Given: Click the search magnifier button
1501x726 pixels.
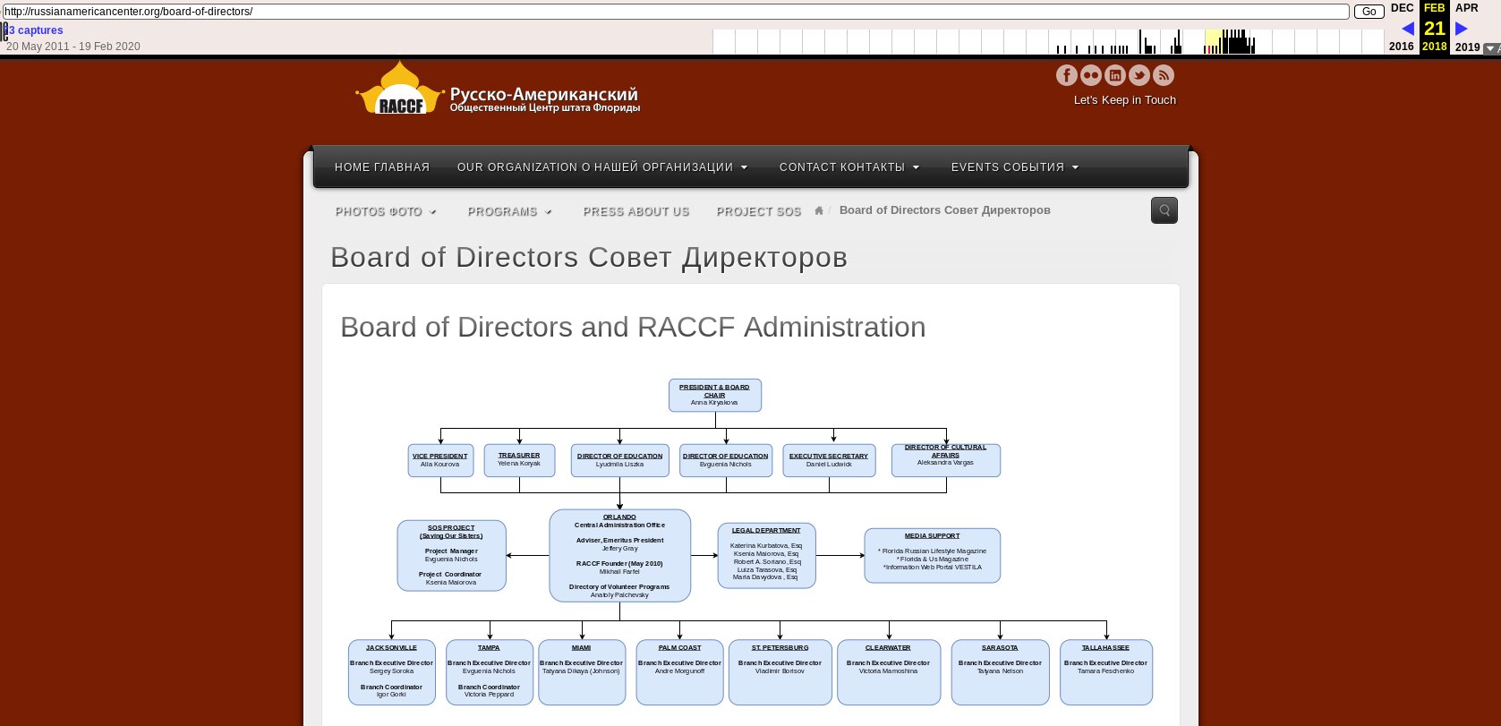Looking at the screenshot, I should click(1164, 210).
